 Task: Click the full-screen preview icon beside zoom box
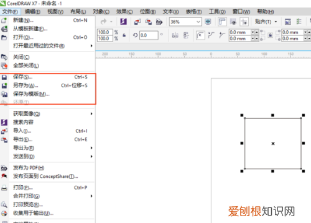tap(208, 22)
